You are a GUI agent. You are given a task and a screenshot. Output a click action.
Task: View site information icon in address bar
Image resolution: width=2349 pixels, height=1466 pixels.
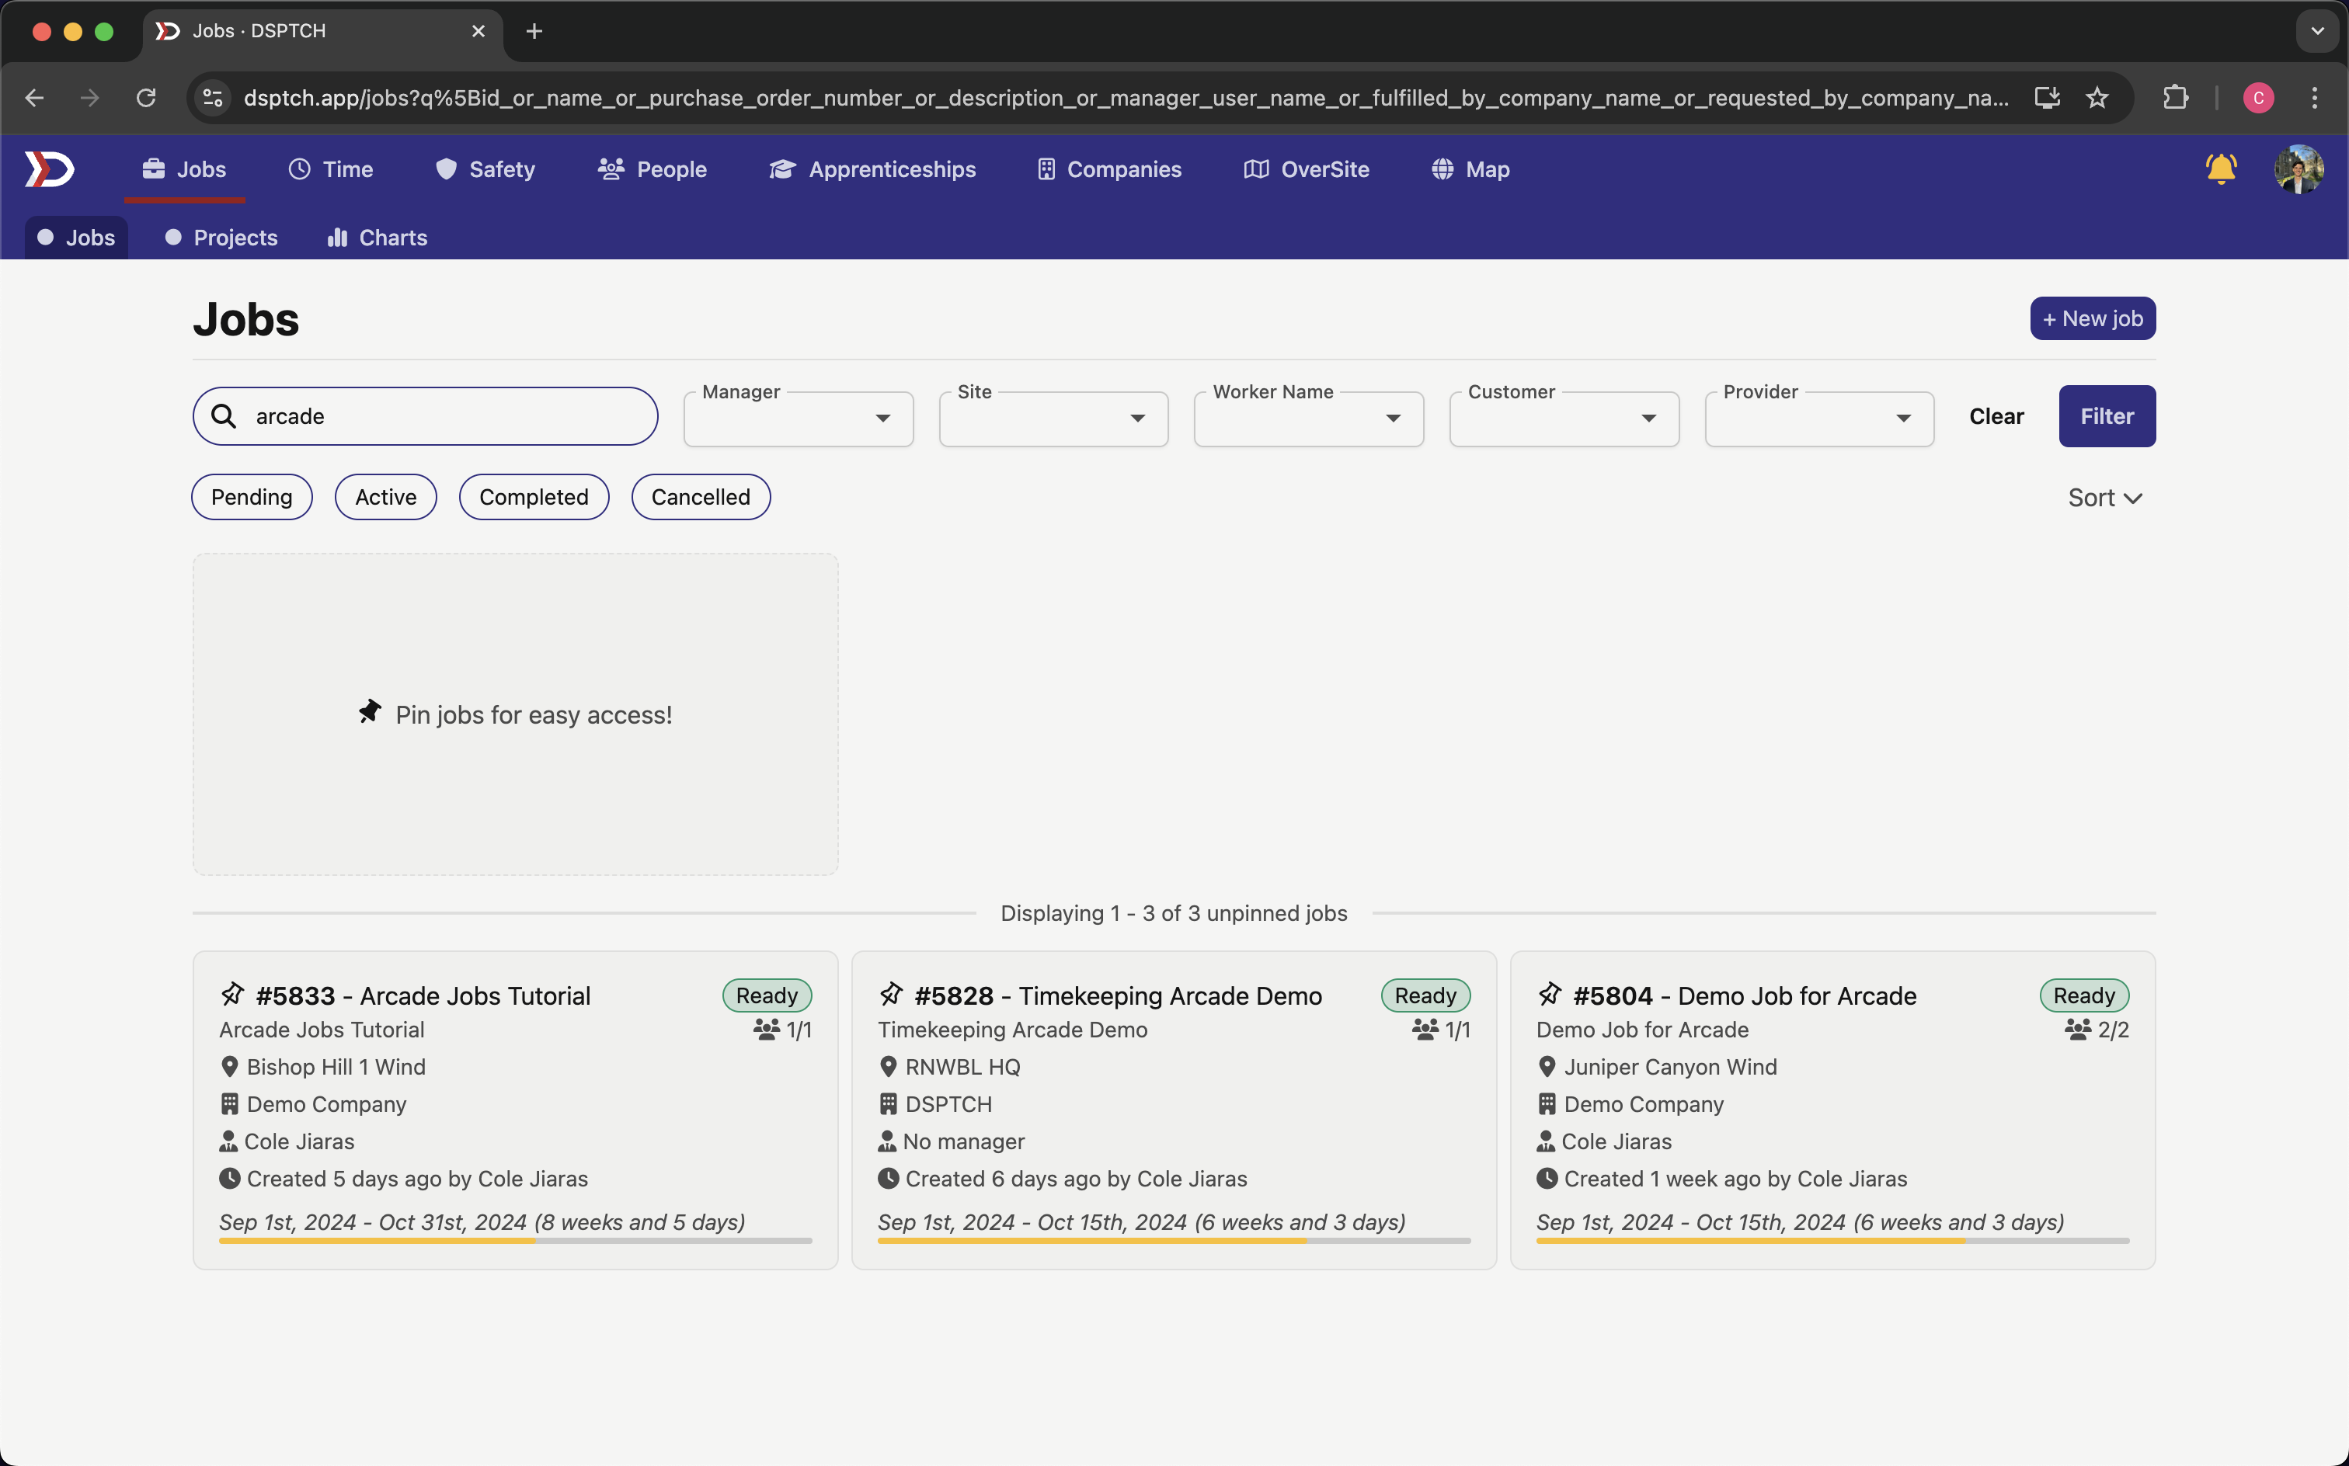[214, 98]
